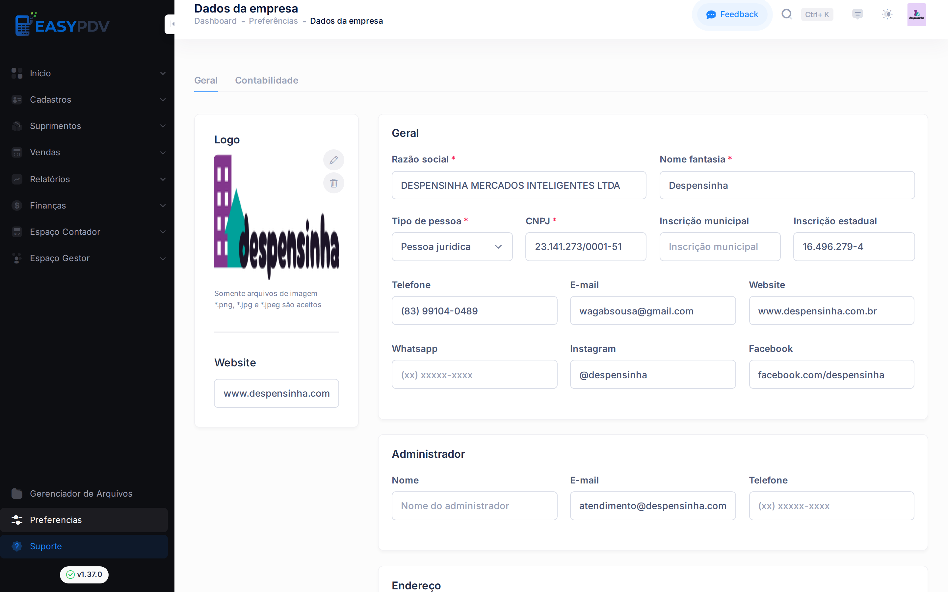Focus the Website field in Geral card
The height and width of the screenshot is (592, 948).
click(x=831, y=310)
